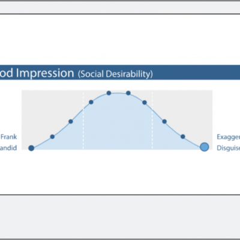This screenshot has height=240, width=240.
Task: Select the large dark dot beside Candid
Action: [x=31, y=148]
